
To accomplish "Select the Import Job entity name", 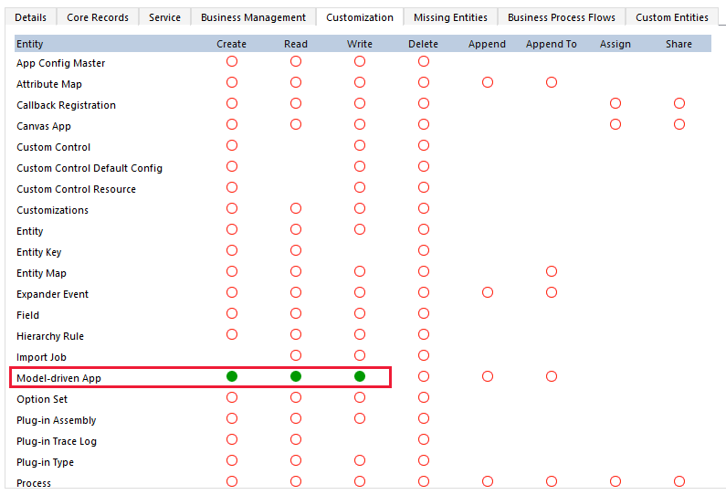I will coord(41,357).
